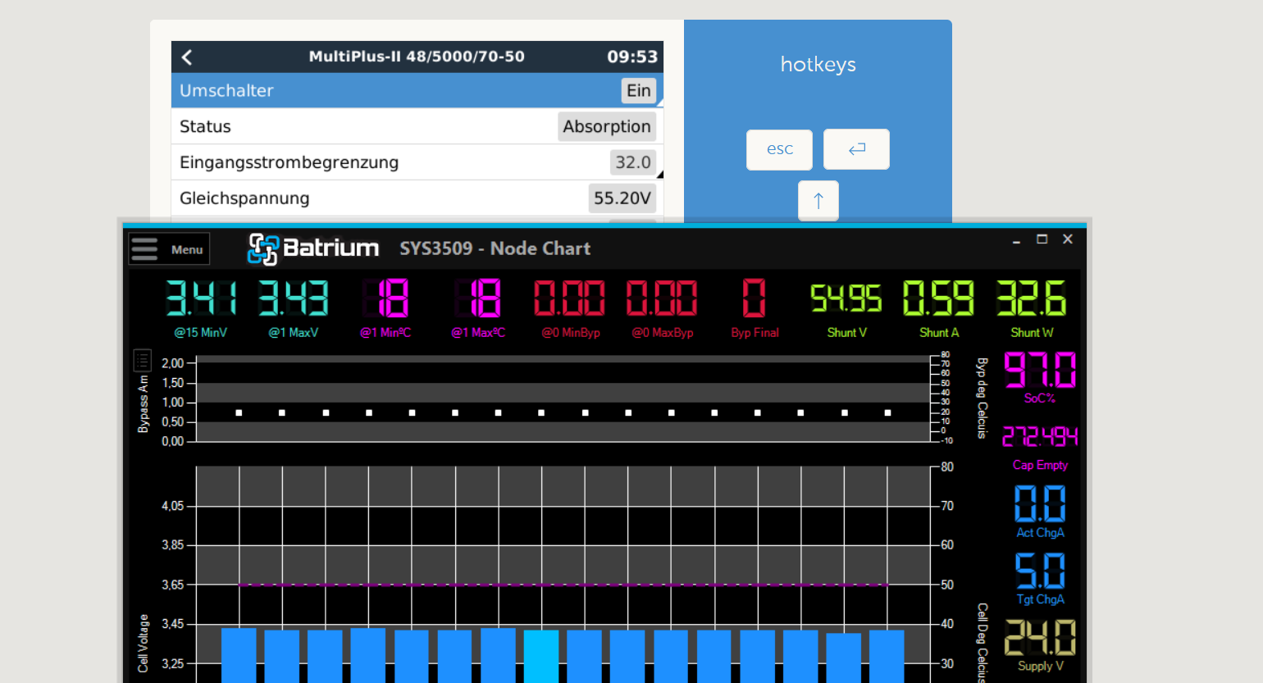Edit the Eingangsstrombegrenzung 32.0 value

point(633,162)
